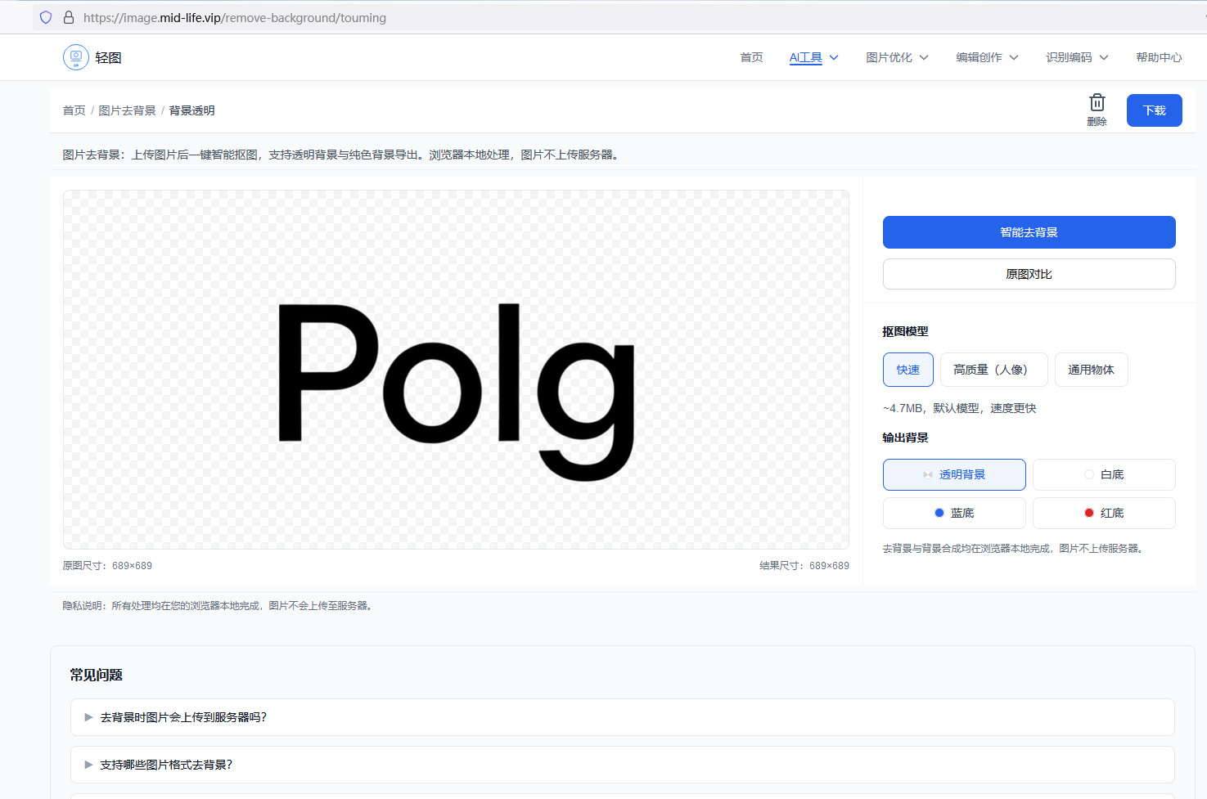The width and height of the screenshot is (1207, 799).
Task: Click the 轻图 logo icon
Action: tap(76, 57)
